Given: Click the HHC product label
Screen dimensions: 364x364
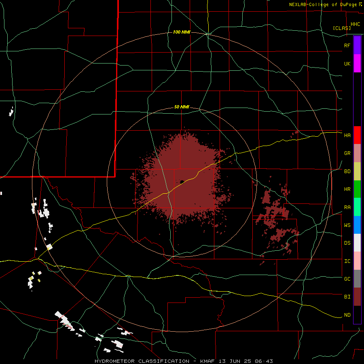Looking at the screenshot, I should point(355,24).
